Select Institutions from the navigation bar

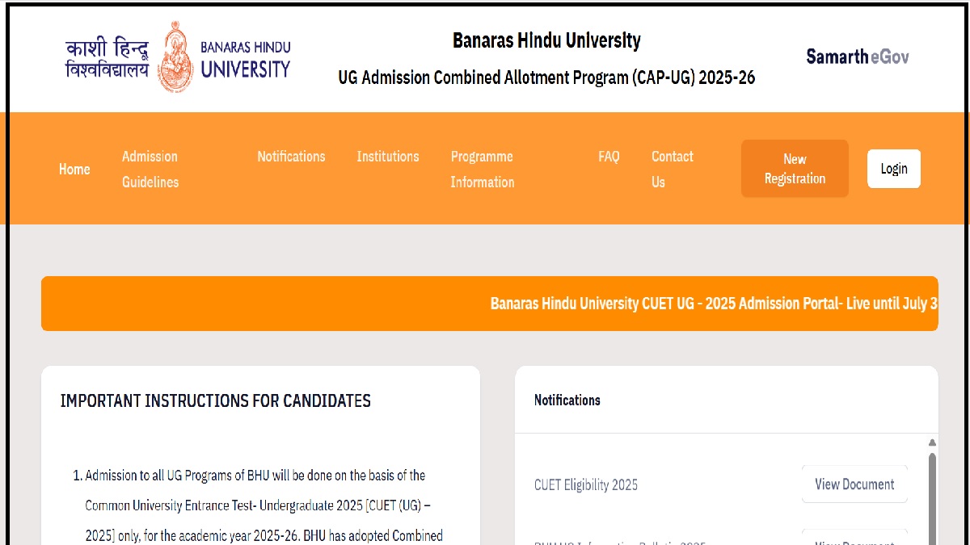[x=388, y=157]
